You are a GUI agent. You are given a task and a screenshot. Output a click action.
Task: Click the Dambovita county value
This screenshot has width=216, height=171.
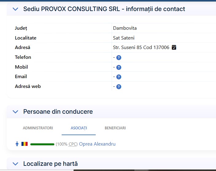pos(125,28)
